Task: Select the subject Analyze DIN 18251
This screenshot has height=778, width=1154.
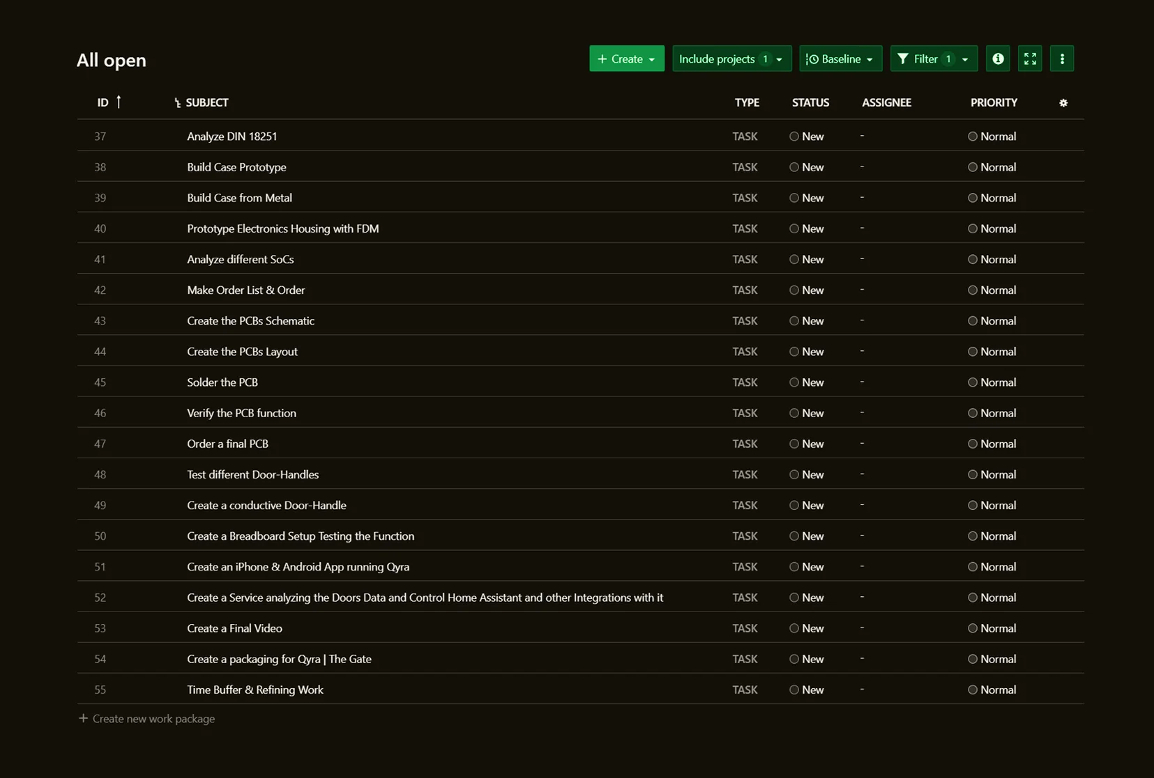Action: pyautogui.click(x=232, y=137)
